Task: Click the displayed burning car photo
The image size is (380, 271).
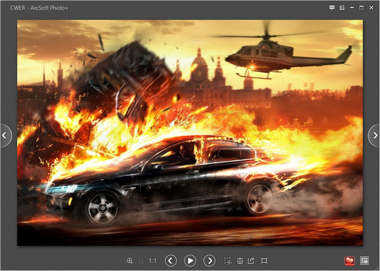Action: point(190,132)
